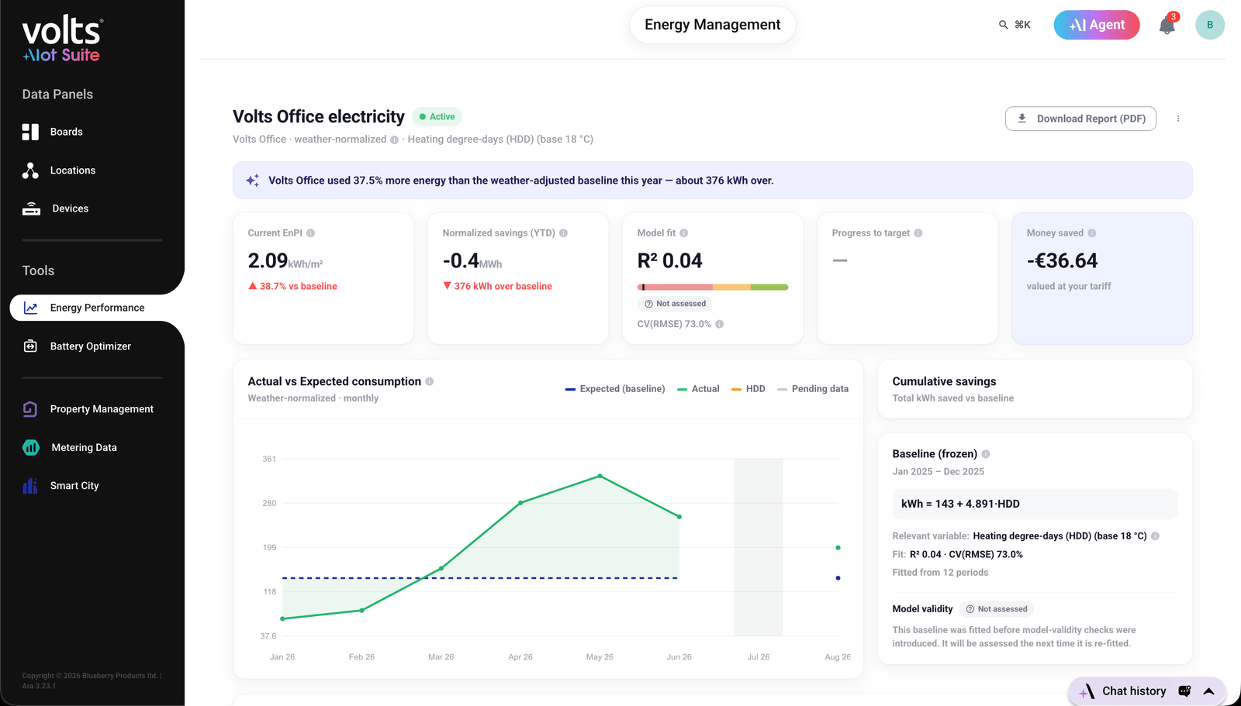Click the Jan 26 actual data point

(282, 618)
